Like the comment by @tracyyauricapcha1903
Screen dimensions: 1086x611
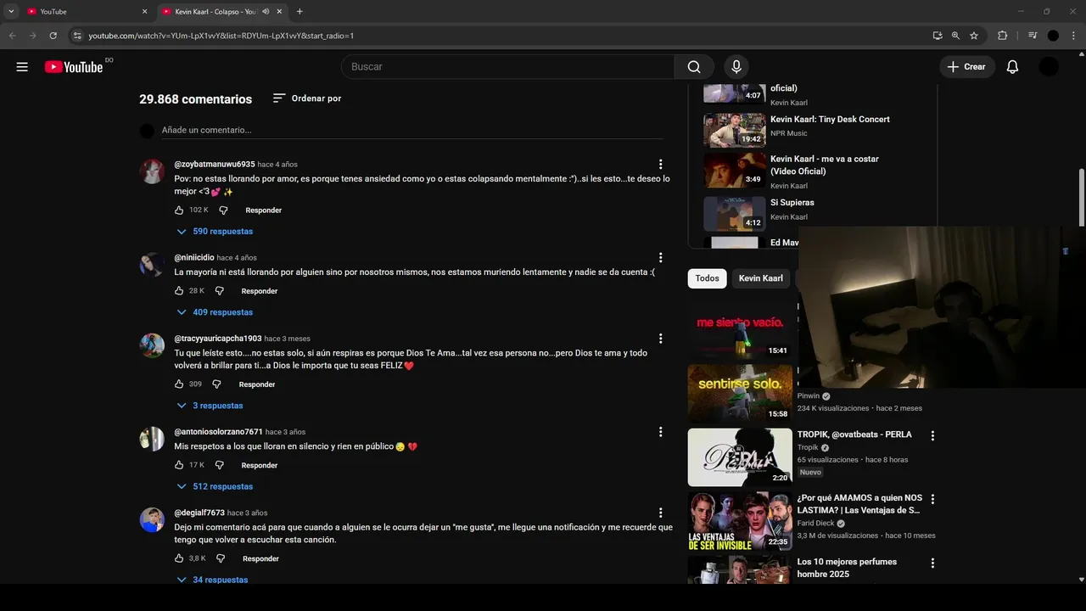pos(179,384)
